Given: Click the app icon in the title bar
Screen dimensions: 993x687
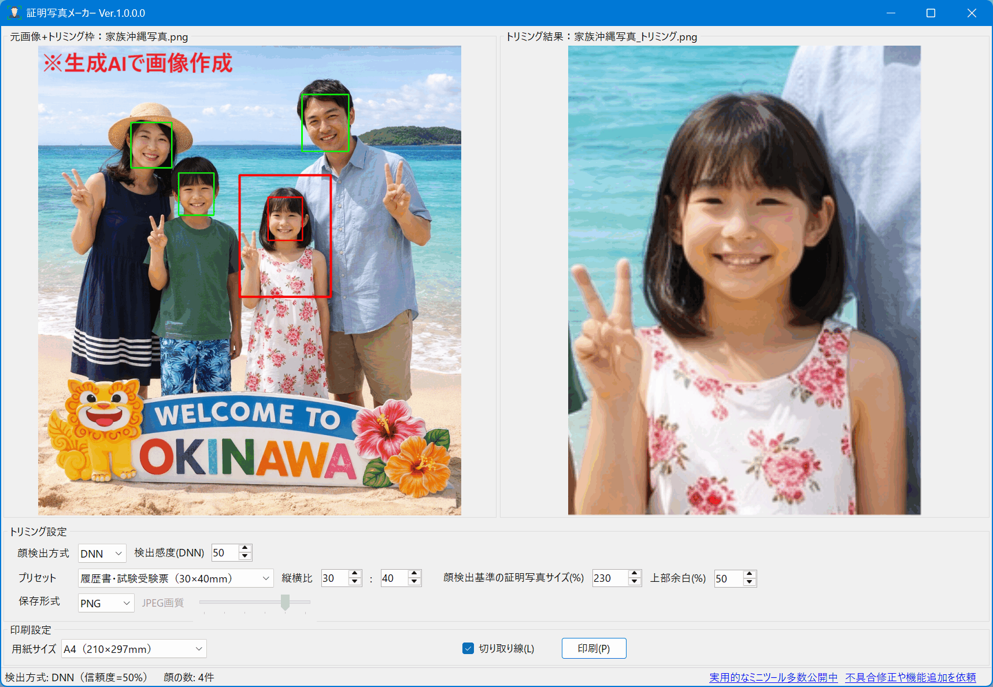Looking at the screenshot, I should 14,12.
